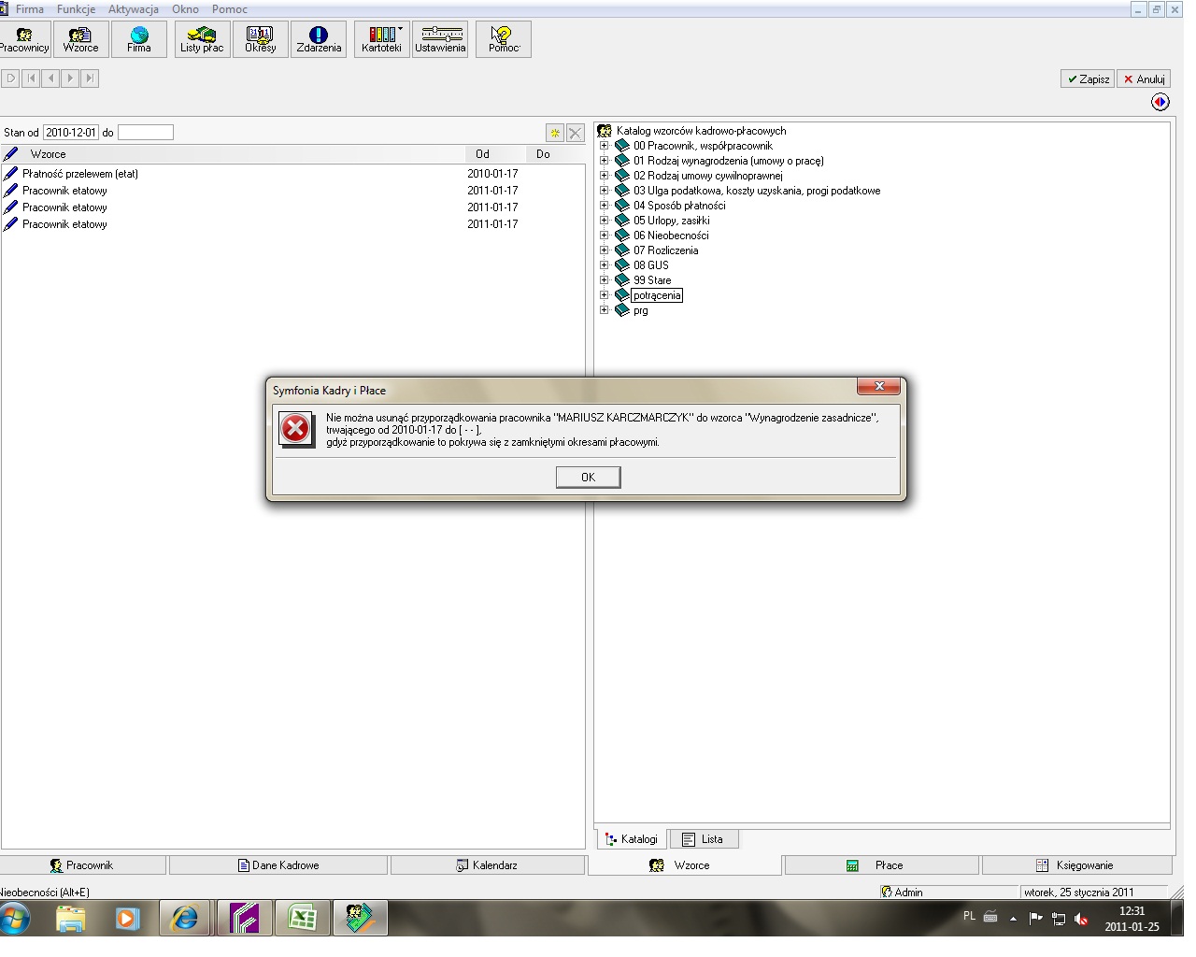Click the Stan od date field

point(70,133)
